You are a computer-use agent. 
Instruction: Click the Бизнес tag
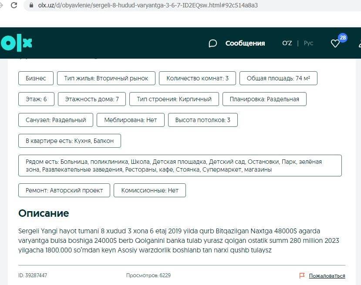36,78
